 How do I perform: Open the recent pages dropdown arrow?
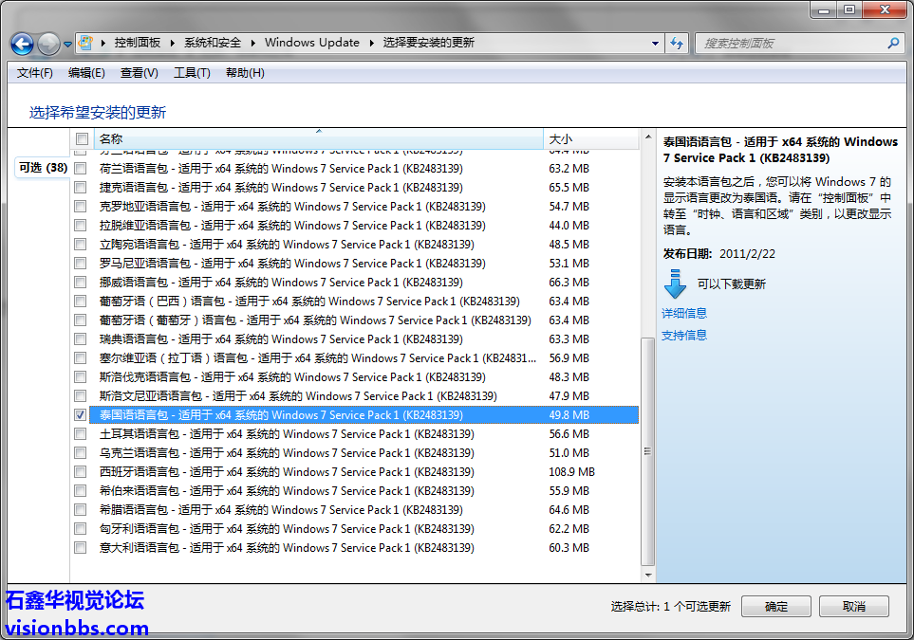point(68,44)
